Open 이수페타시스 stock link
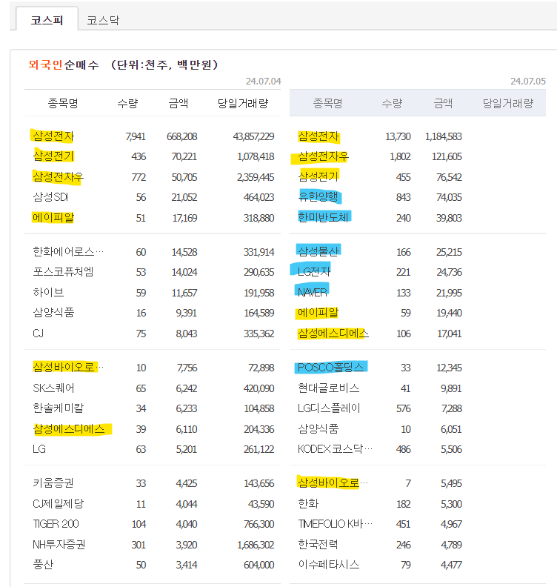 [328, 565]
